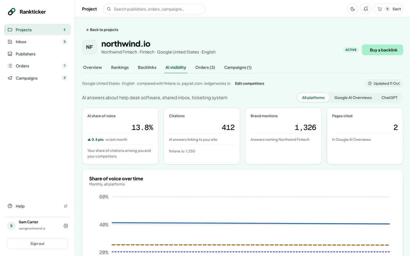Click the 412 citations value
This screenshot has width=410, height=256.
tap(228, 127)
